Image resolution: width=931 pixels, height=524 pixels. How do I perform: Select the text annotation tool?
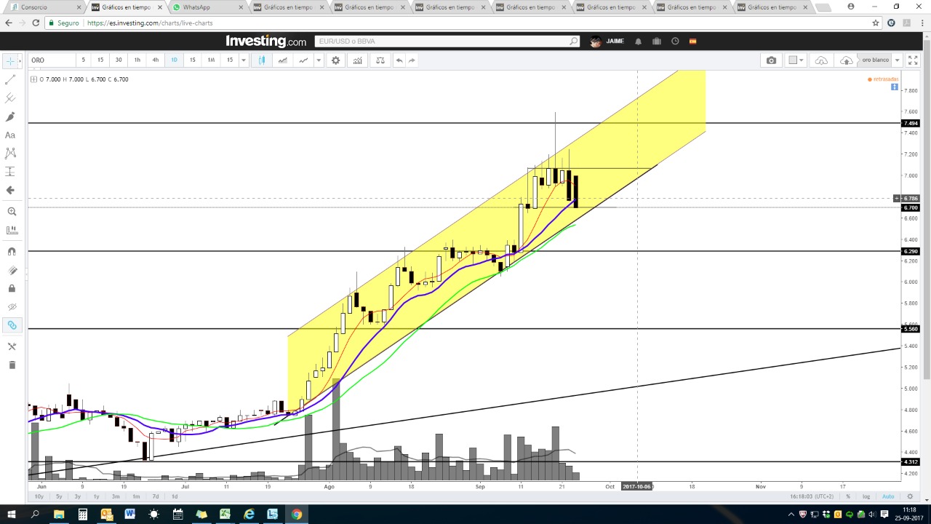[x=10, y=135]
